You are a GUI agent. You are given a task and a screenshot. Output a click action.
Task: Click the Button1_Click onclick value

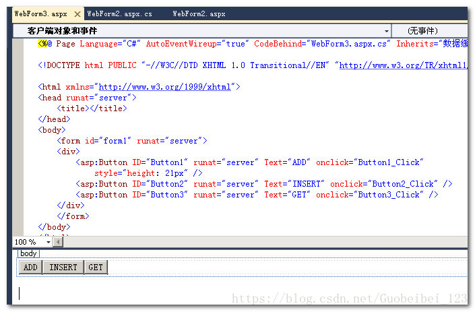pos(389,162)
